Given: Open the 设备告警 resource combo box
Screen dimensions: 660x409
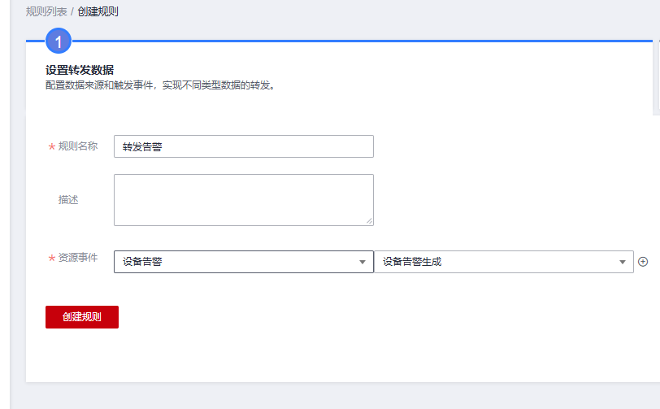Looking at the screenshot, I should (x=244, y=262).
